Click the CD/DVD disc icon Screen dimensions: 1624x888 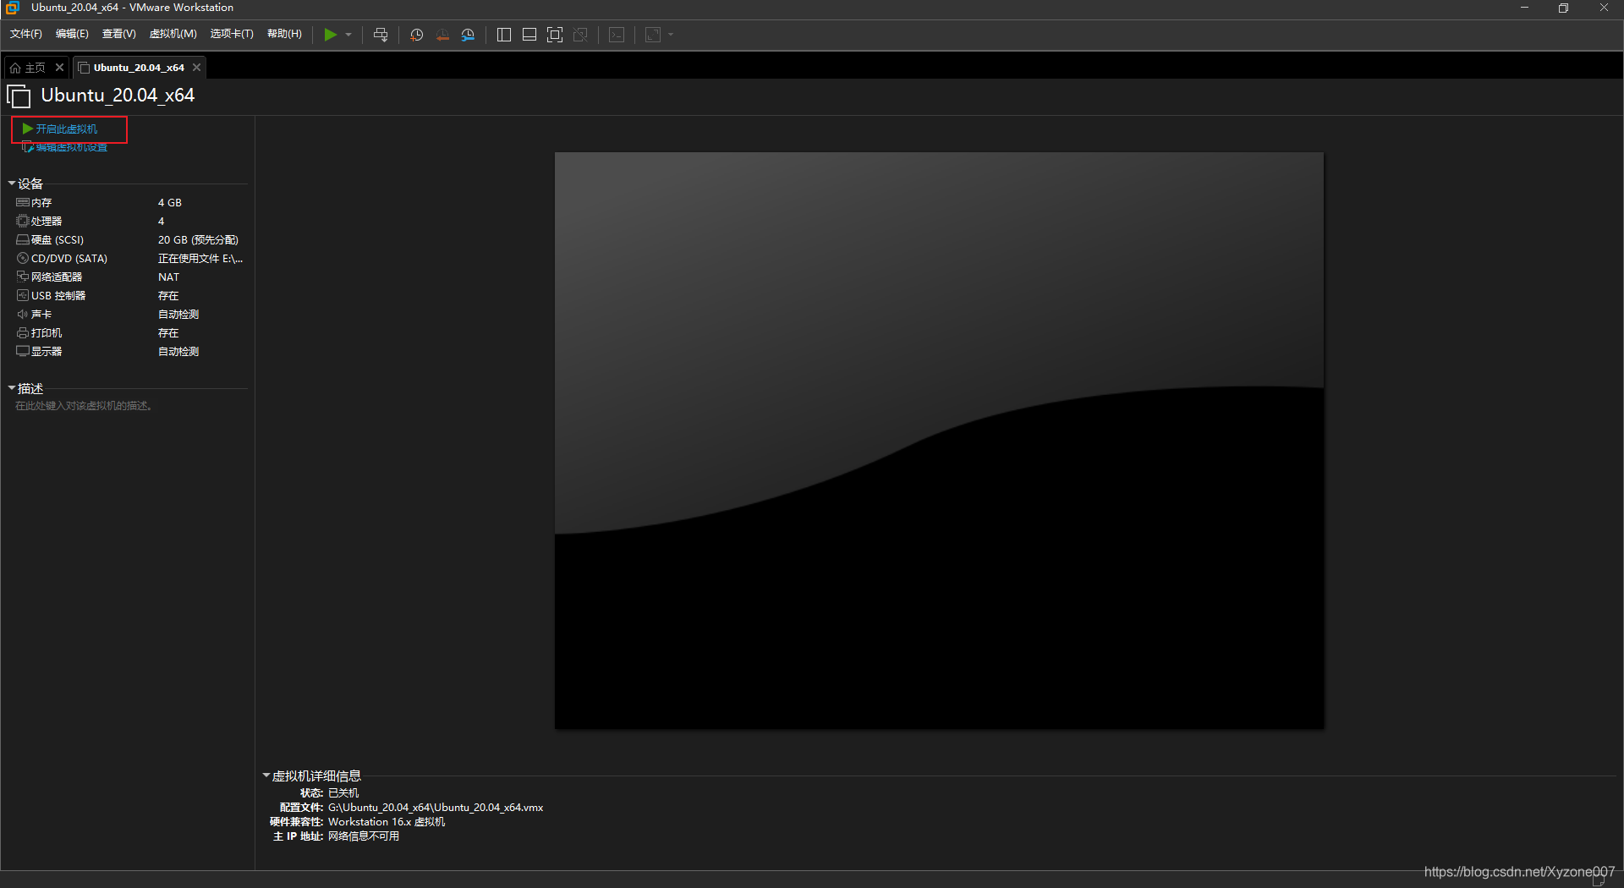pyautogui.click(x=23, y=259)
